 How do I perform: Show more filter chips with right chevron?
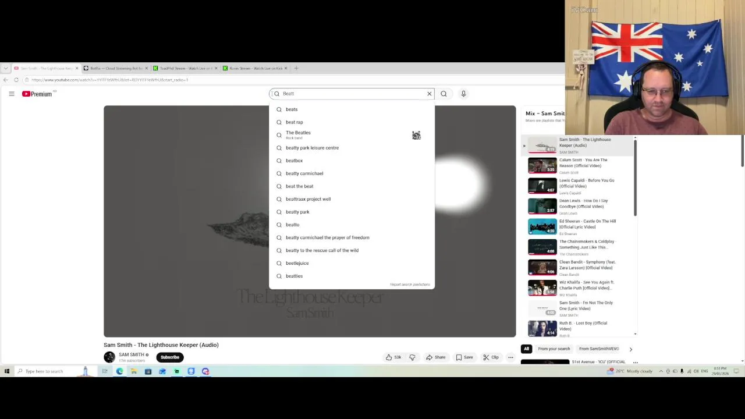point(630,349)
